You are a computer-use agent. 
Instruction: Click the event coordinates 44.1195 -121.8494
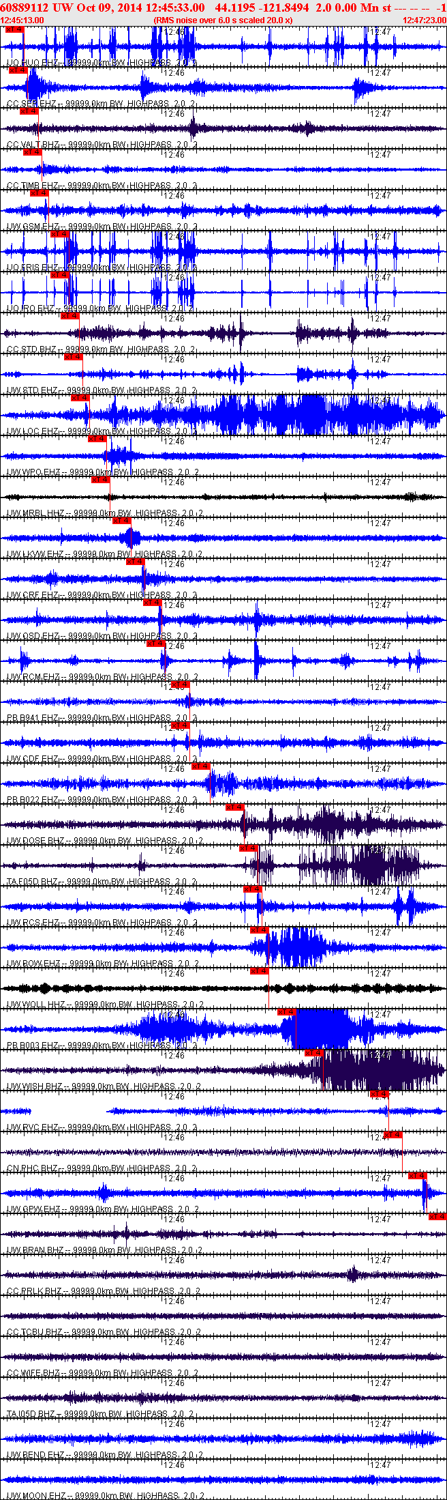(262, 7)
